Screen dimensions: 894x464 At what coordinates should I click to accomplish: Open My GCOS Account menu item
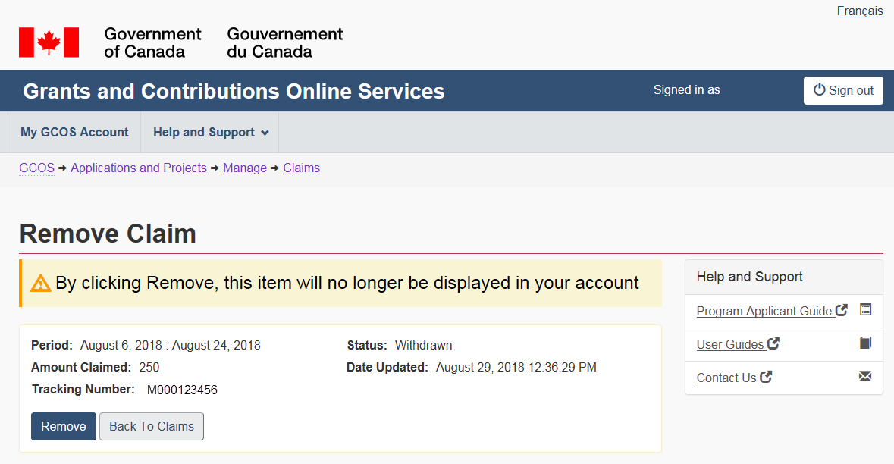pyautogui.click(x=74, y=133)
